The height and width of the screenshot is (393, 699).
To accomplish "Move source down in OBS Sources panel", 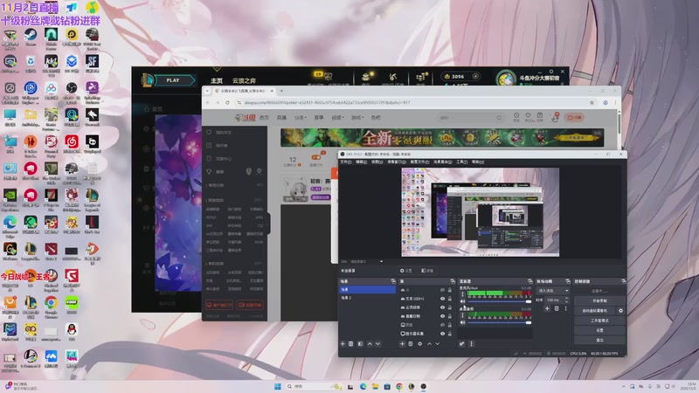I will point(438,344).
